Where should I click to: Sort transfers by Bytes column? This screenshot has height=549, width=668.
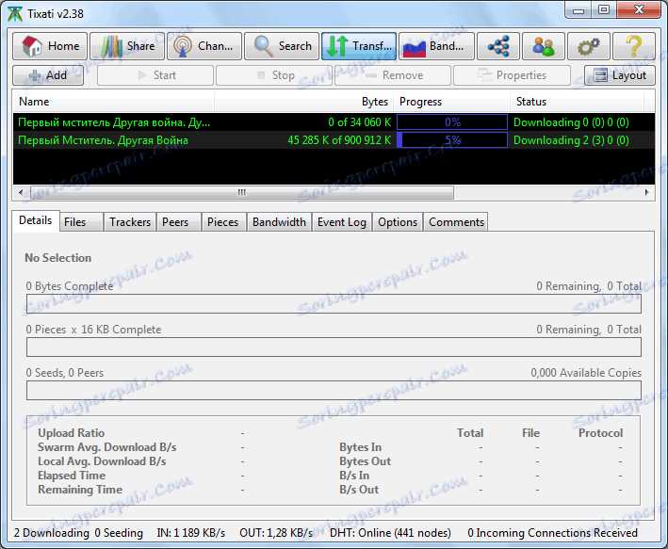(303, 102)
